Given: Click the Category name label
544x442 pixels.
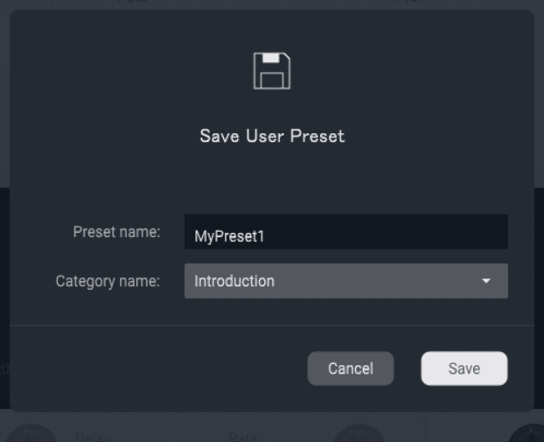Looking at the screenshot, I should [x=108, y=281].
